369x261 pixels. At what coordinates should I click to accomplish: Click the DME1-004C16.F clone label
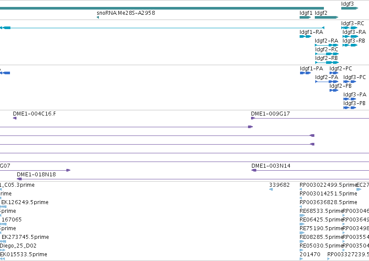click(x=34, y=114)
